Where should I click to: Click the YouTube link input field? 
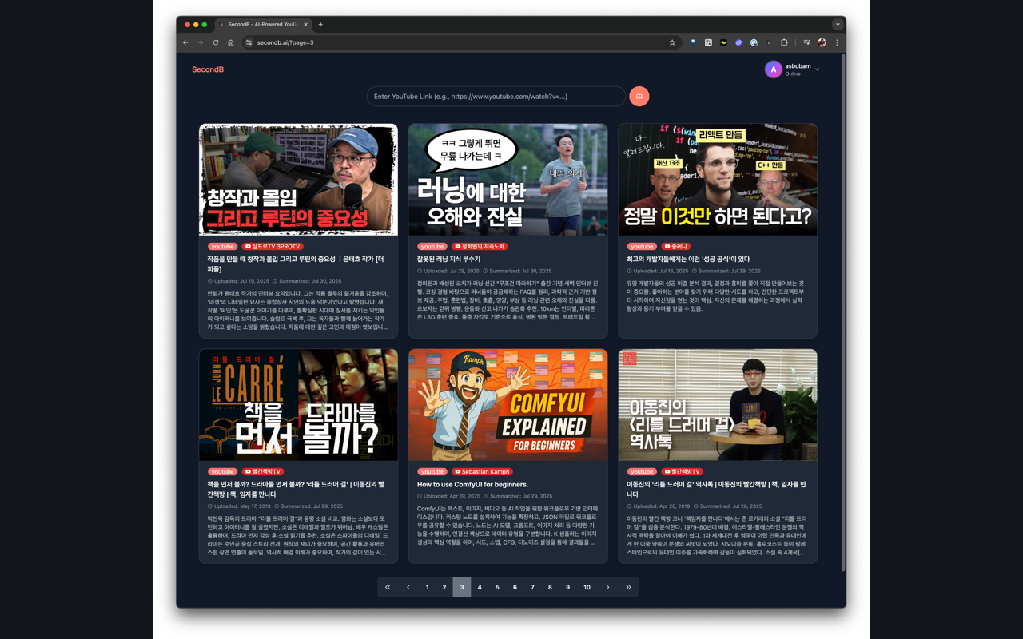[496, 96]
